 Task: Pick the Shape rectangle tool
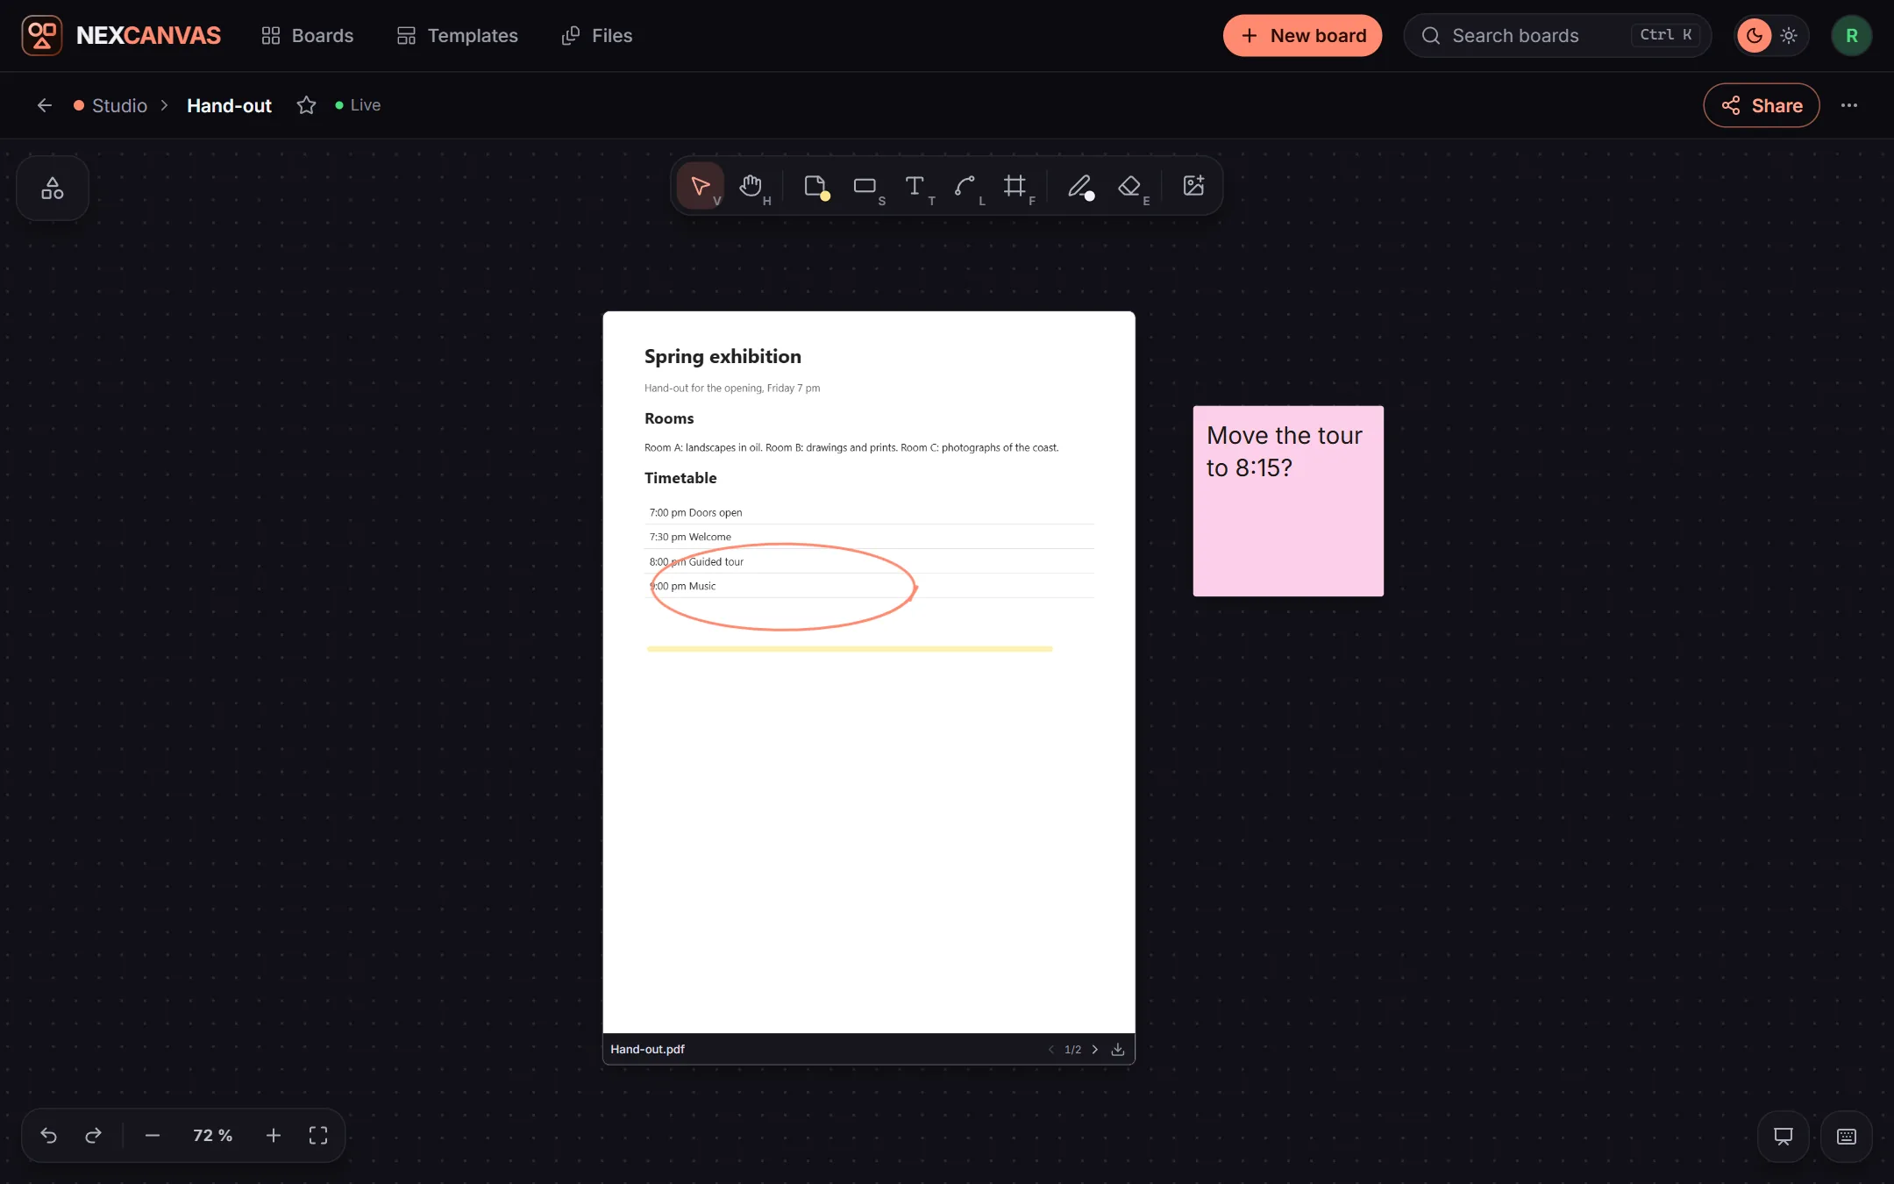(x=865, y=186)
